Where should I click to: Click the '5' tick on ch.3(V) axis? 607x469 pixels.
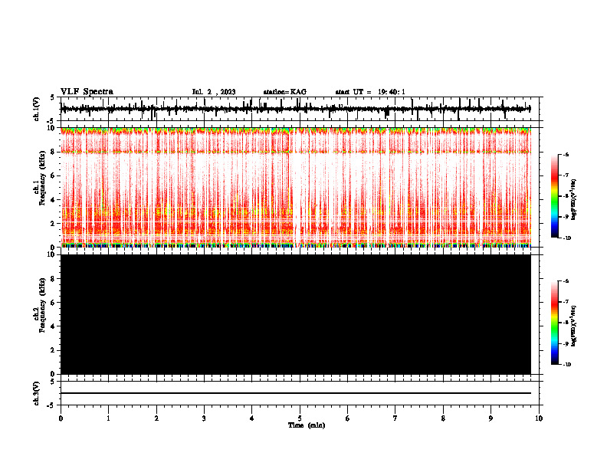point(52,381)
